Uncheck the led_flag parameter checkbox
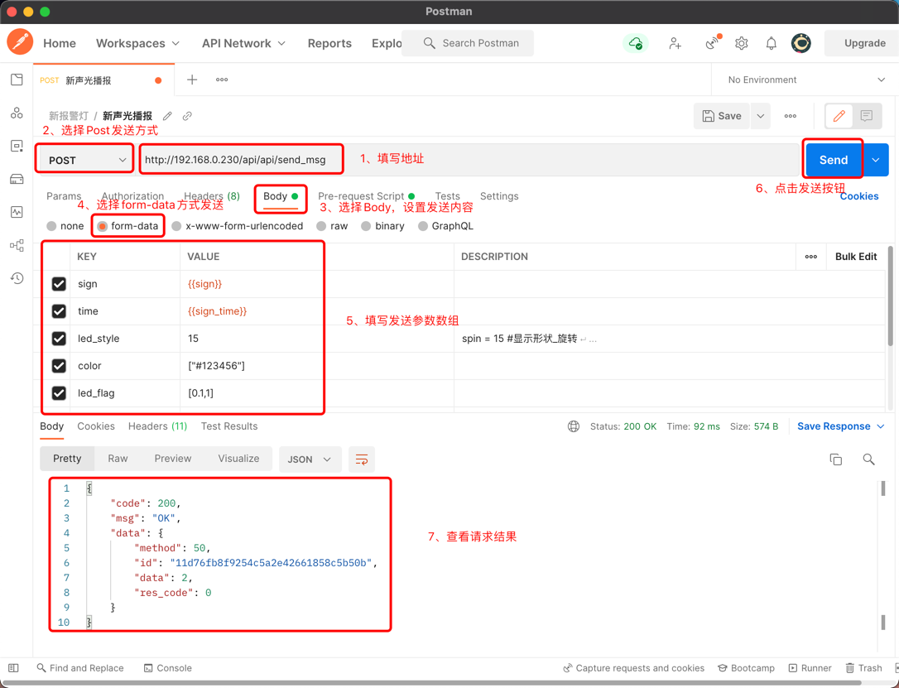This screenshot has height=688, width=899. 59,393
